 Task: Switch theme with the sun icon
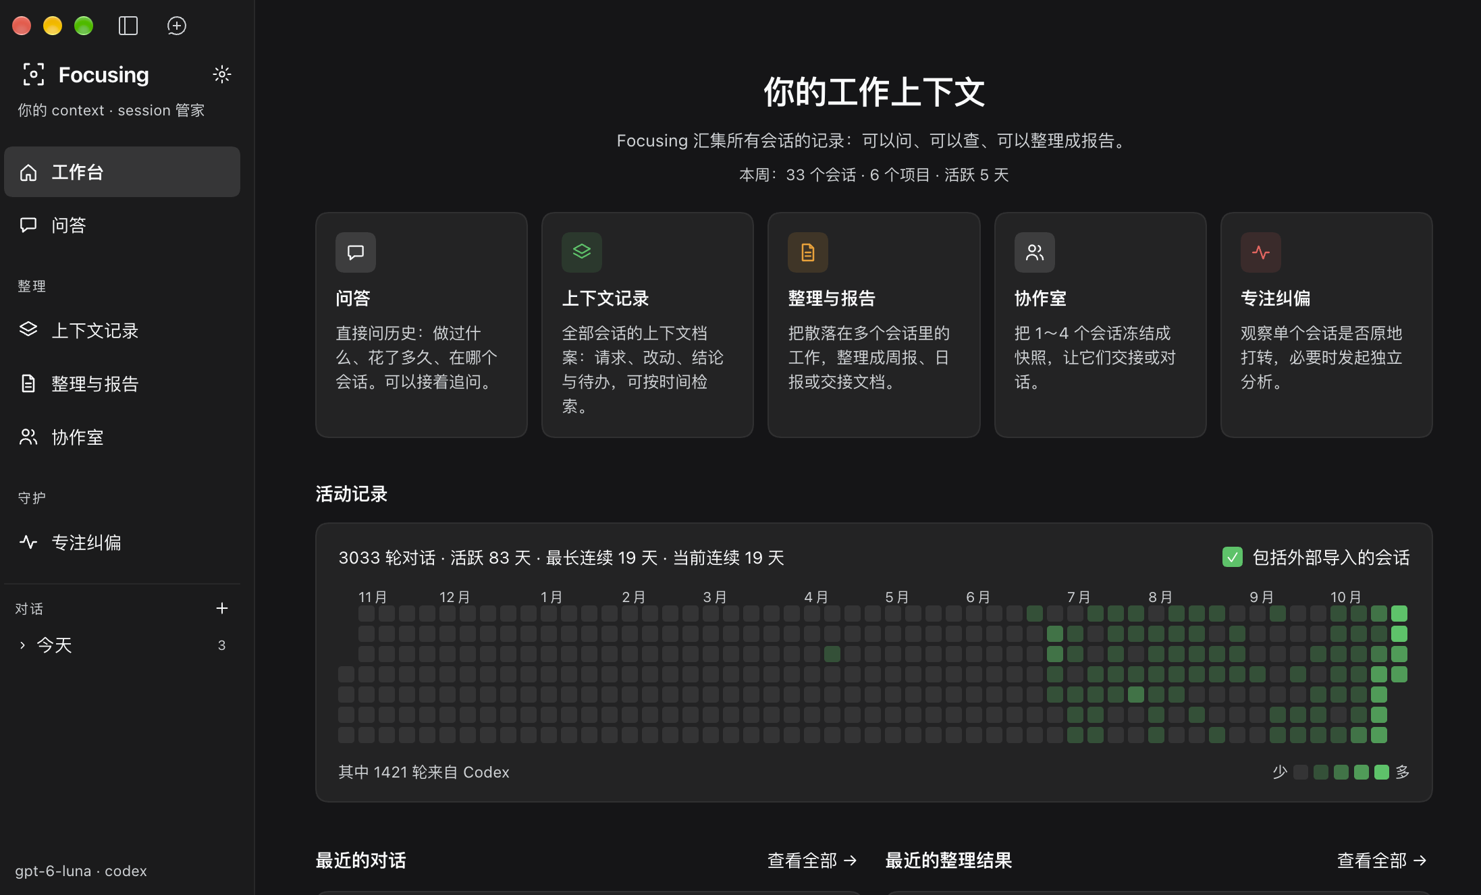[222, 74]
